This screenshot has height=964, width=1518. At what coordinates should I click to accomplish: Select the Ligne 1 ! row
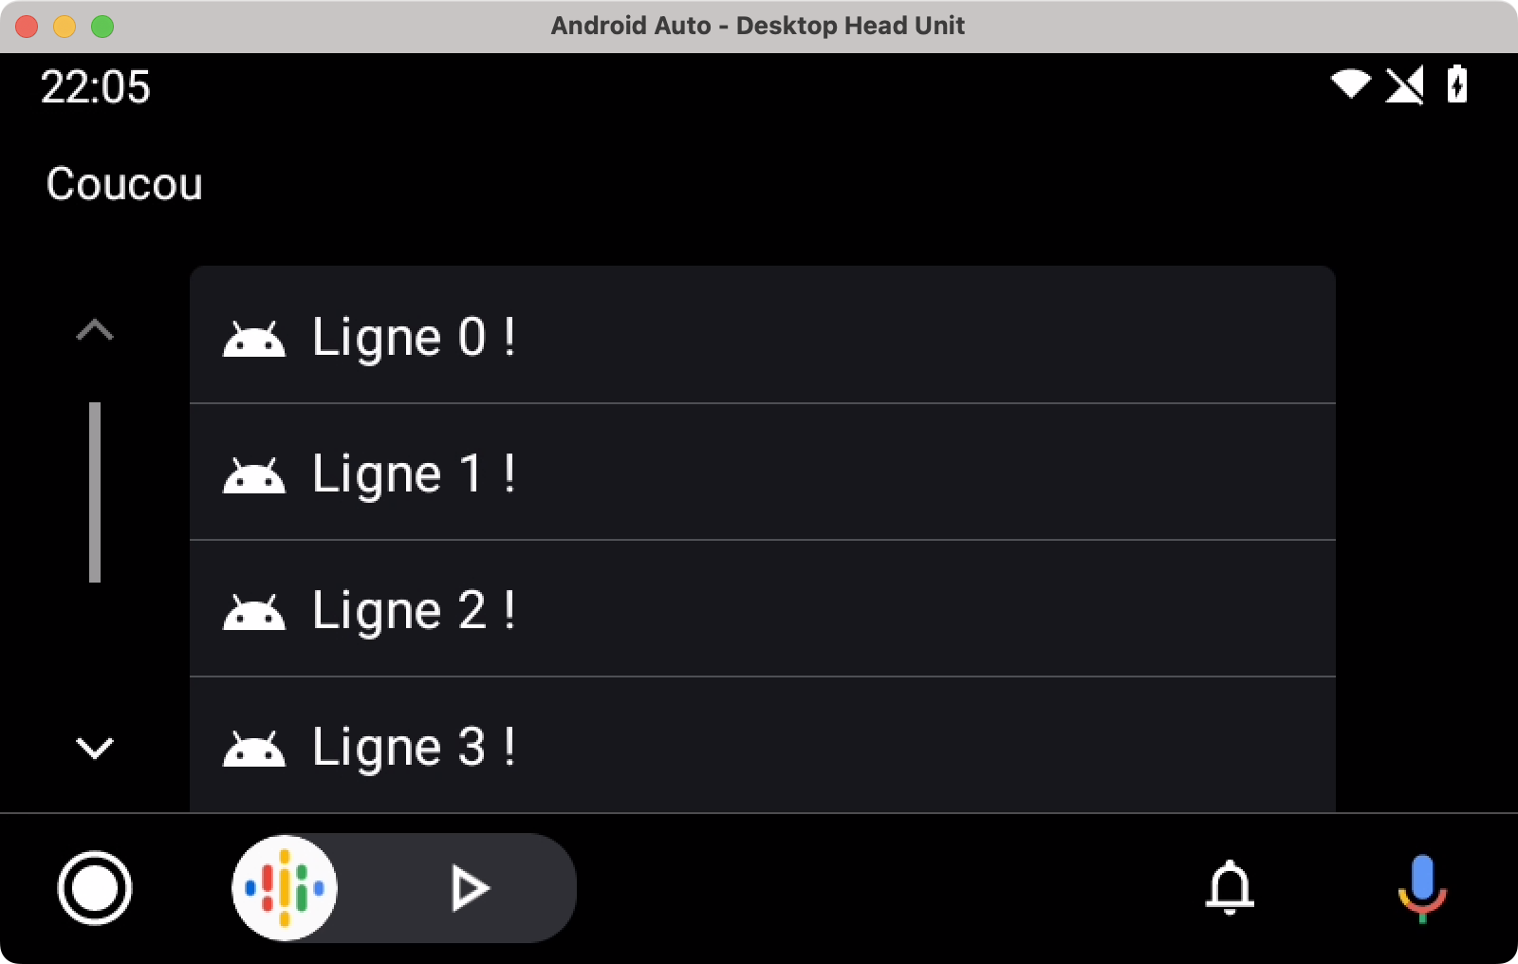(x=763, y=473)
